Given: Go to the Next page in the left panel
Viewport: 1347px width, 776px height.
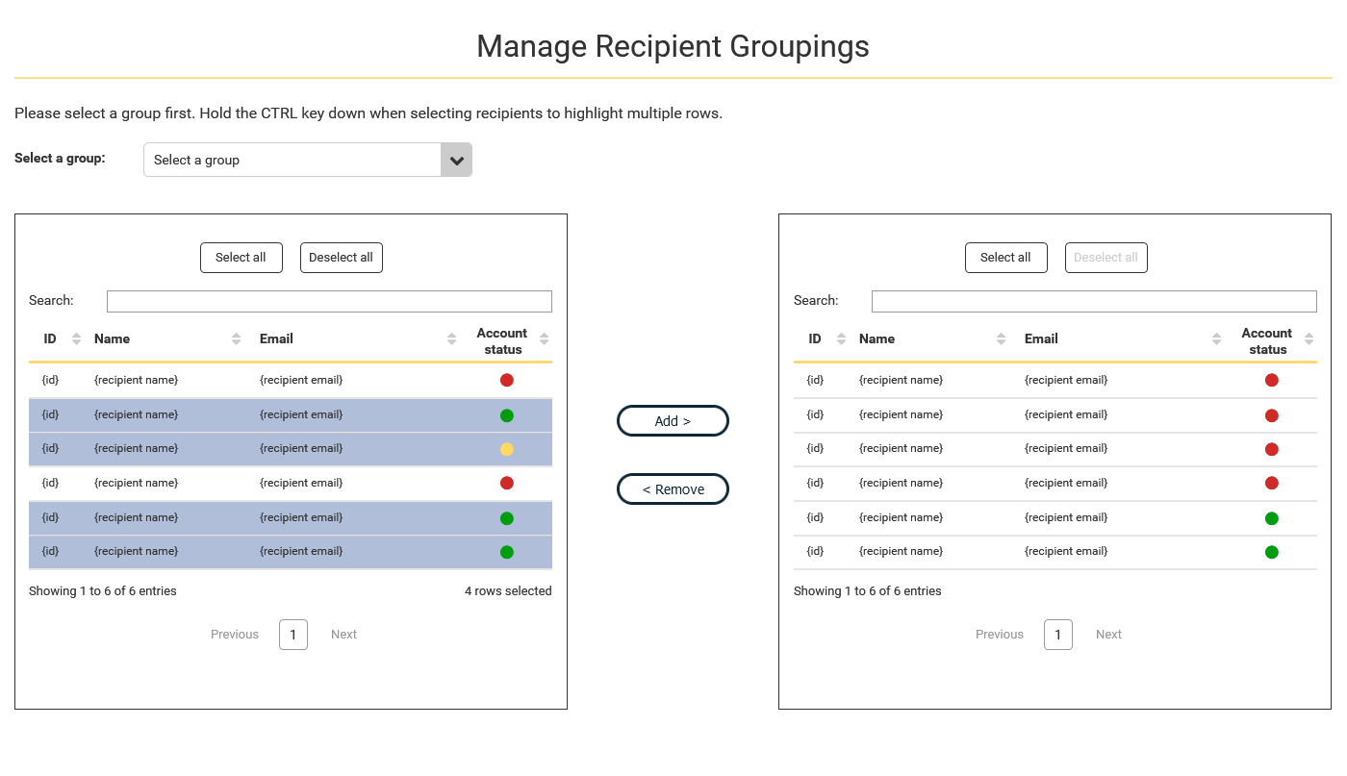Looking at the screenshot, I should tap(343, 635).
